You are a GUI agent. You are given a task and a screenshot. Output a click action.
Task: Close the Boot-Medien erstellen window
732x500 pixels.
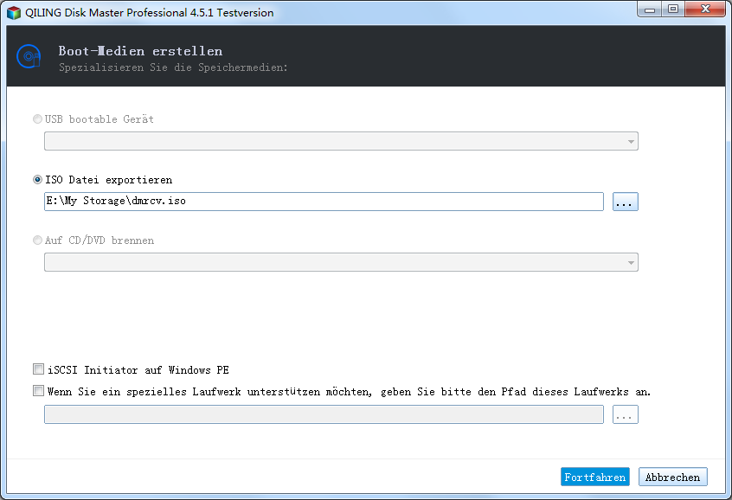point(705,10)
